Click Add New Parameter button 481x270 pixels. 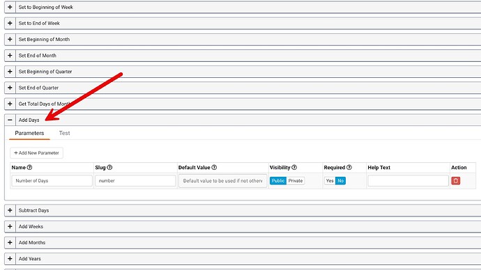[36, 153]
